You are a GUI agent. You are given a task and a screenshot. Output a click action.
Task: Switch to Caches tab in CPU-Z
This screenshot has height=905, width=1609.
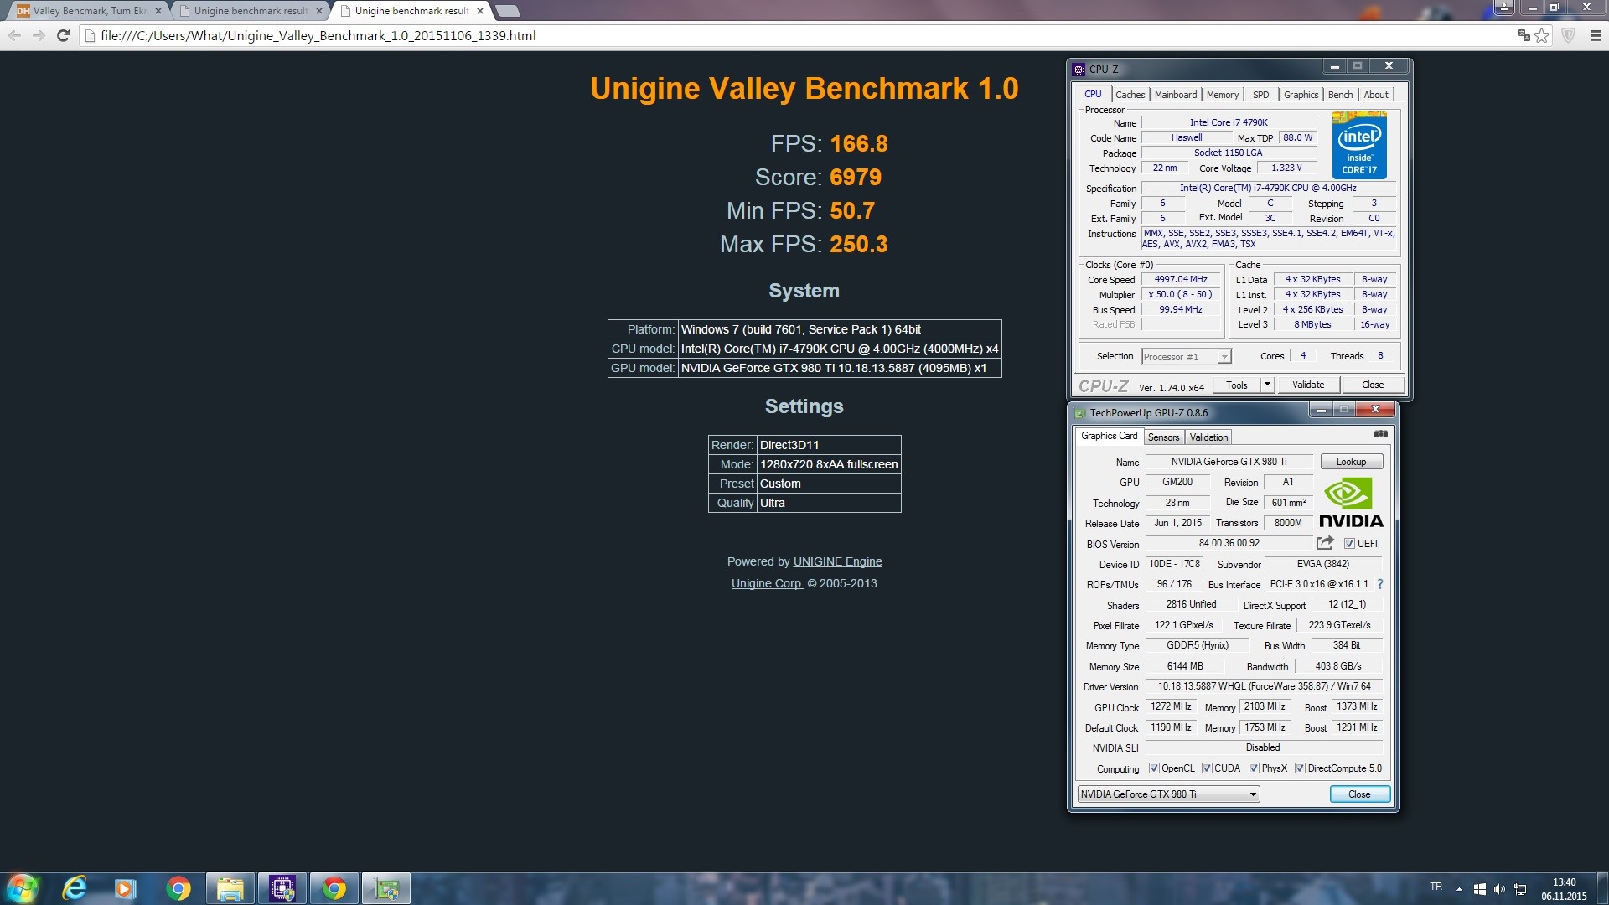point(1130,95)
